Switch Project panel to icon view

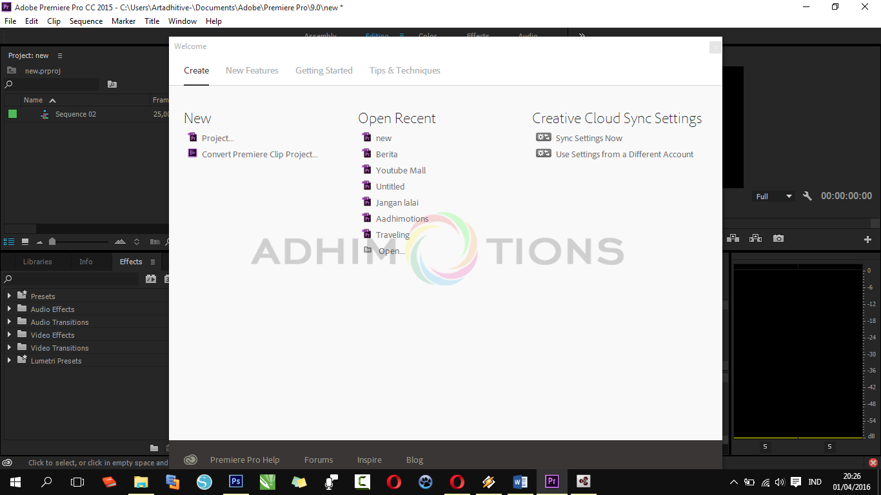[x=25, y=242]
